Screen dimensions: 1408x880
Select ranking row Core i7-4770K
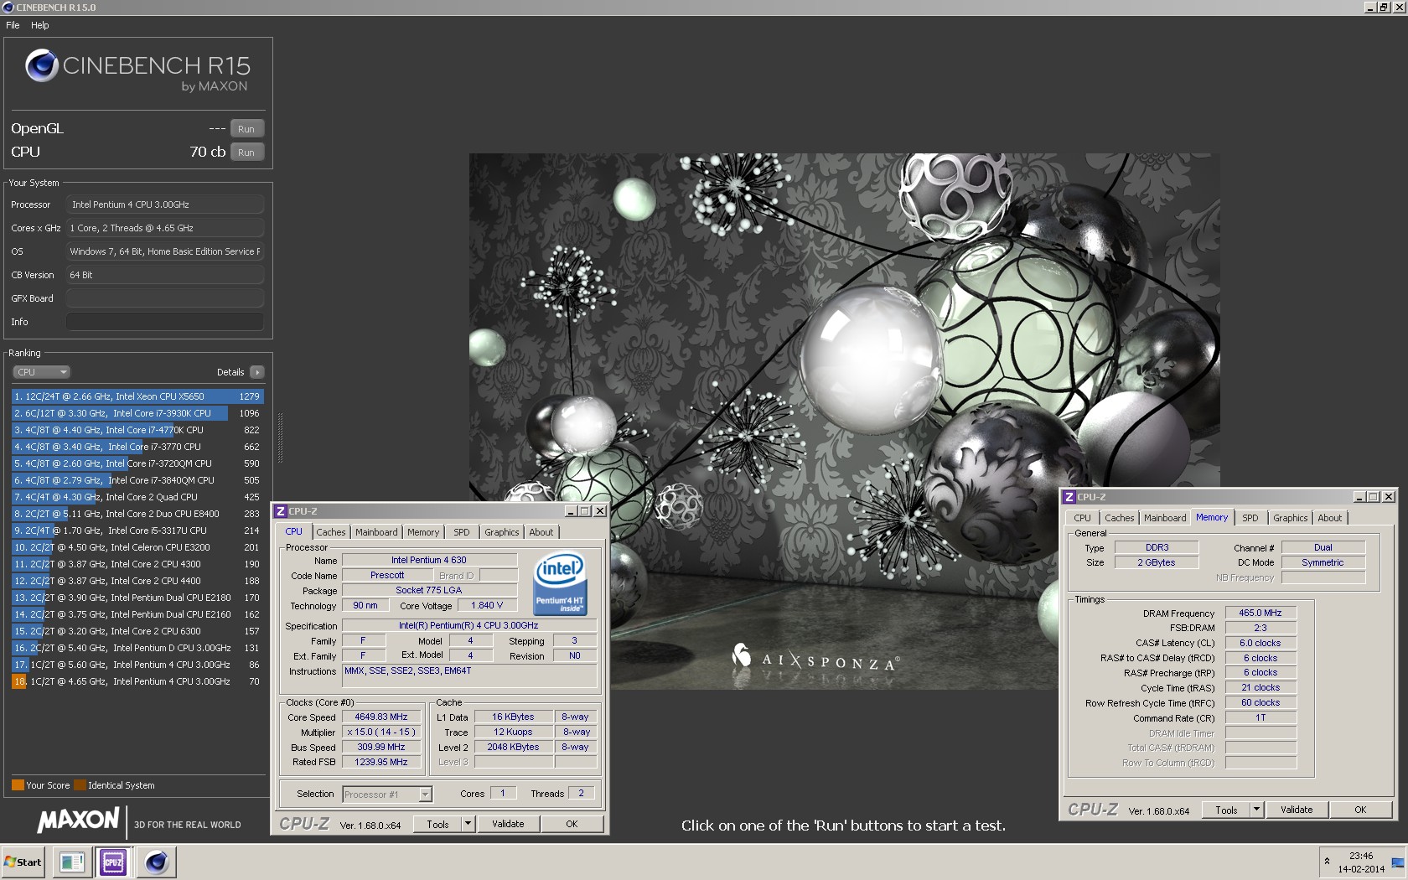(137, 430)
